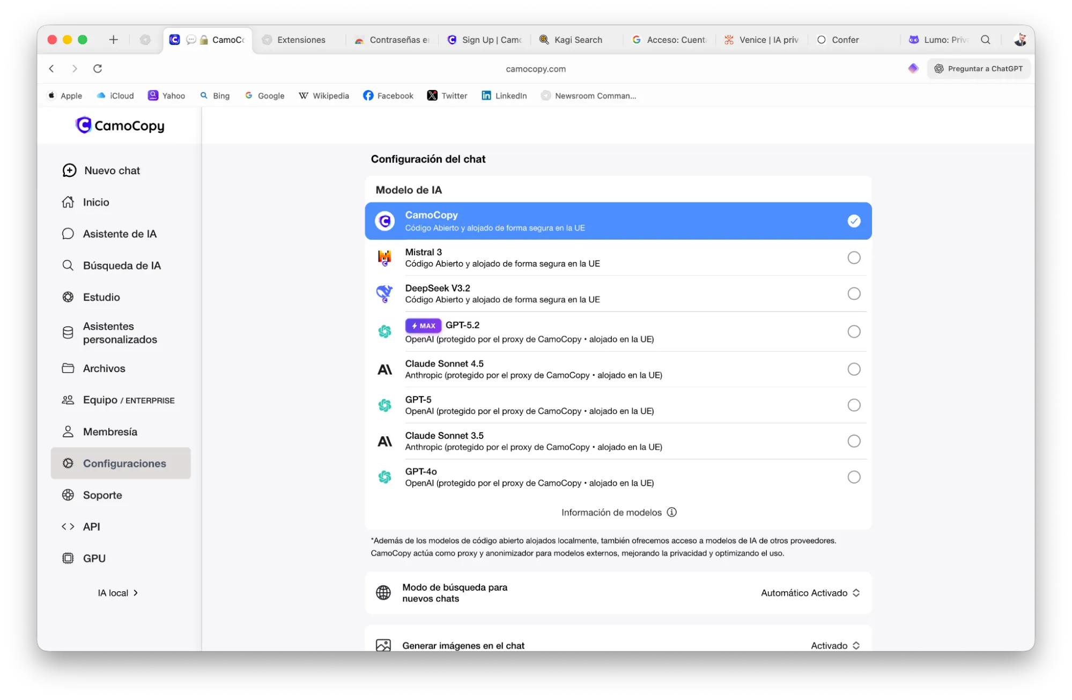Image resolution: width=1072 pixels, height=700 pixels.
Task: Click the browser page reload icon
Action: (x=98, y=69)
